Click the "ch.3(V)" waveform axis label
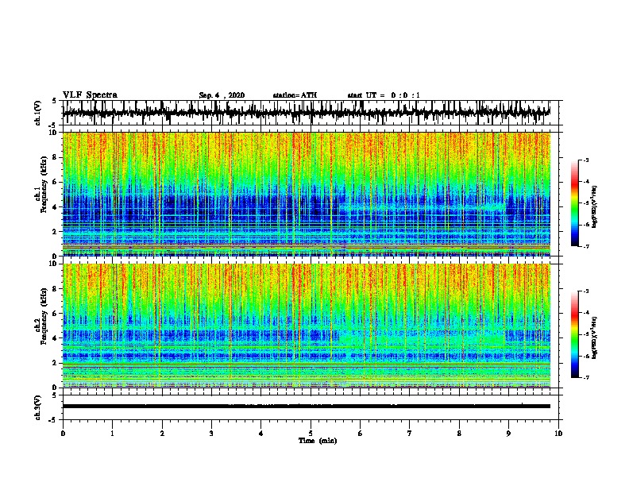Screen dimensions: 629x486 coord(38,407)
